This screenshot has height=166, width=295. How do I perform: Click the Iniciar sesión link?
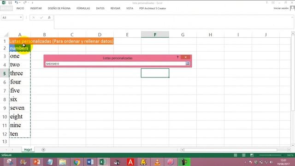(281, 8)
